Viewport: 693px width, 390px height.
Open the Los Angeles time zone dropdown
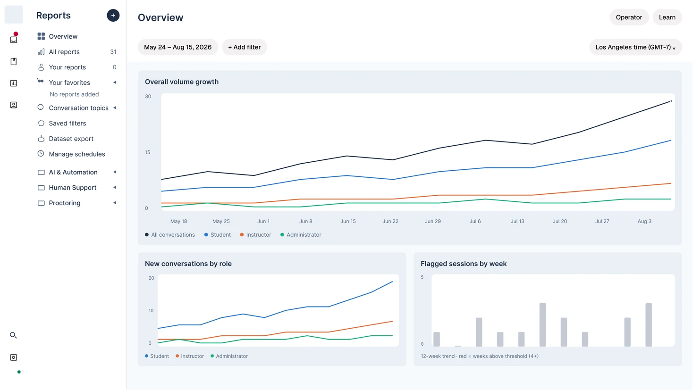coord(635,47)
